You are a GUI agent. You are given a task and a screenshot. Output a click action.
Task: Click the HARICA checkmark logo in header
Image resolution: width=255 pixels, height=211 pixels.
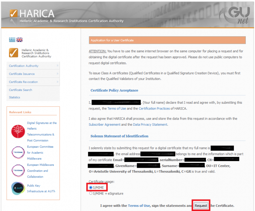[13, 13]
